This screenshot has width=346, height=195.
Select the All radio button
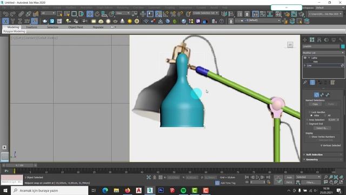coord(325,115)
